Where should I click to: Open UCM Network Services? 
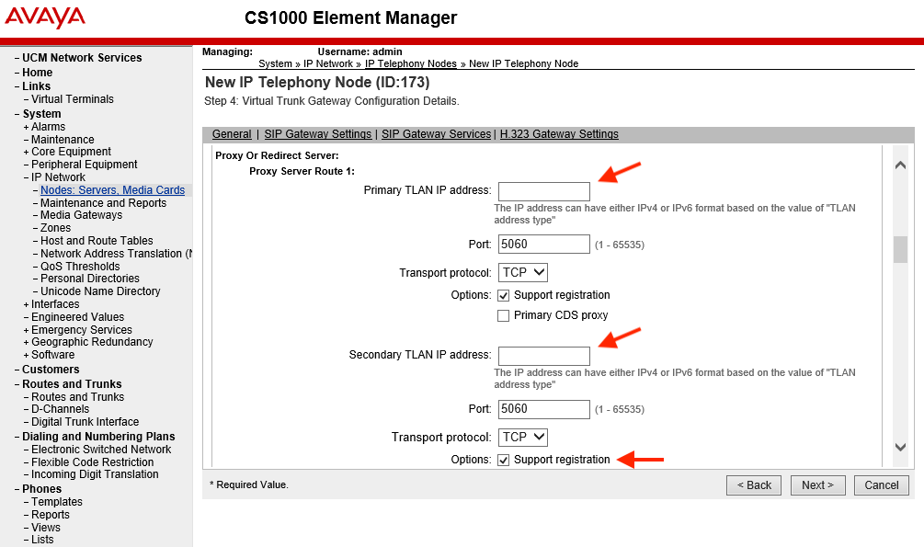click(x=82, y=58)
